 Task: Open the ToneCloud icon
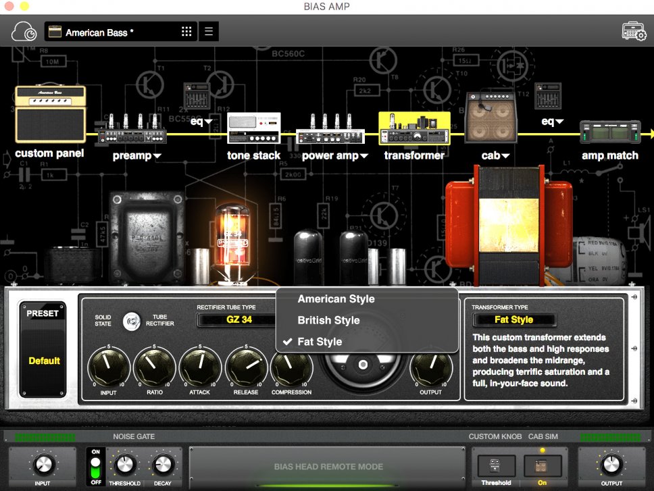25,32
